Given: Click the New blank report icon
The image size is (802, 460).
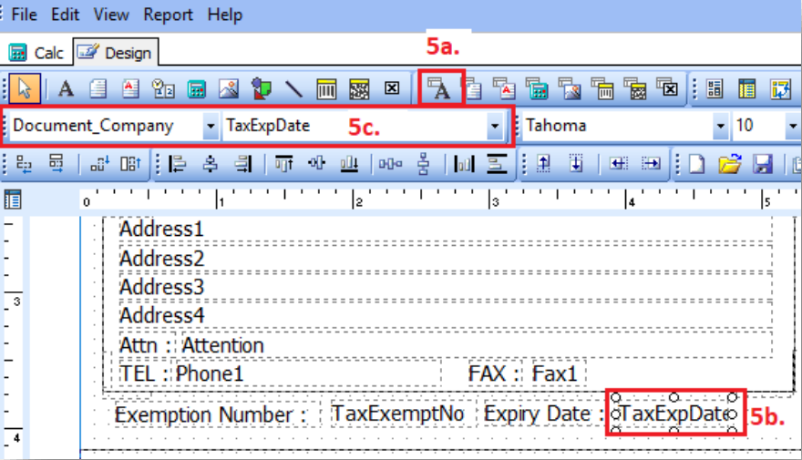Looking at the screenshot, I should [697, 164].
